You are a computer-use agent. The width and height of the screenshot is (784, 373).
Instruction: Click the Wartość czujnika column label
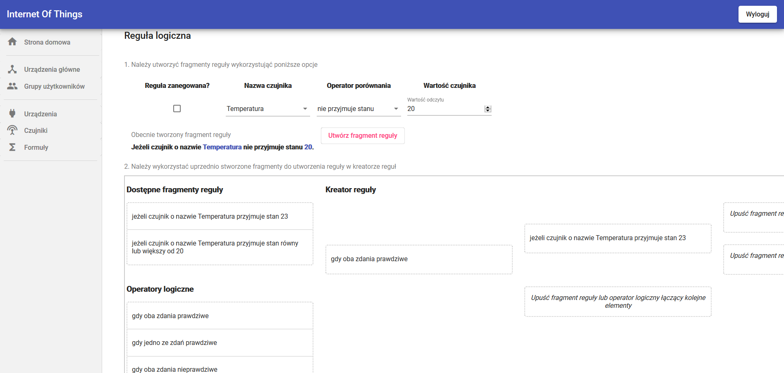449,85
